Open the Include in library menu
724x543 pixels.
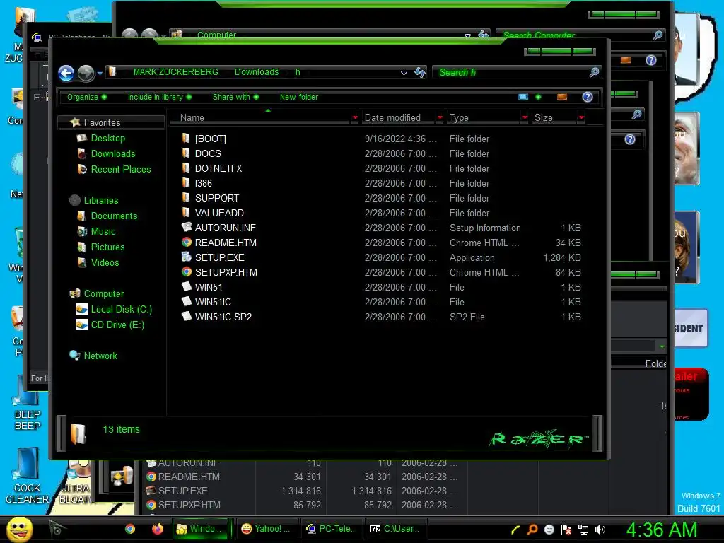159,97
